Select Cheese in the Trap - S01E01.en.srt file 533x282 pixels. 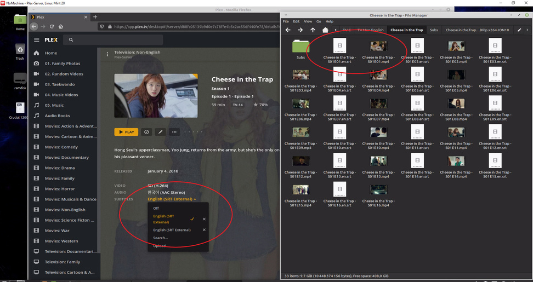point(339,50)
